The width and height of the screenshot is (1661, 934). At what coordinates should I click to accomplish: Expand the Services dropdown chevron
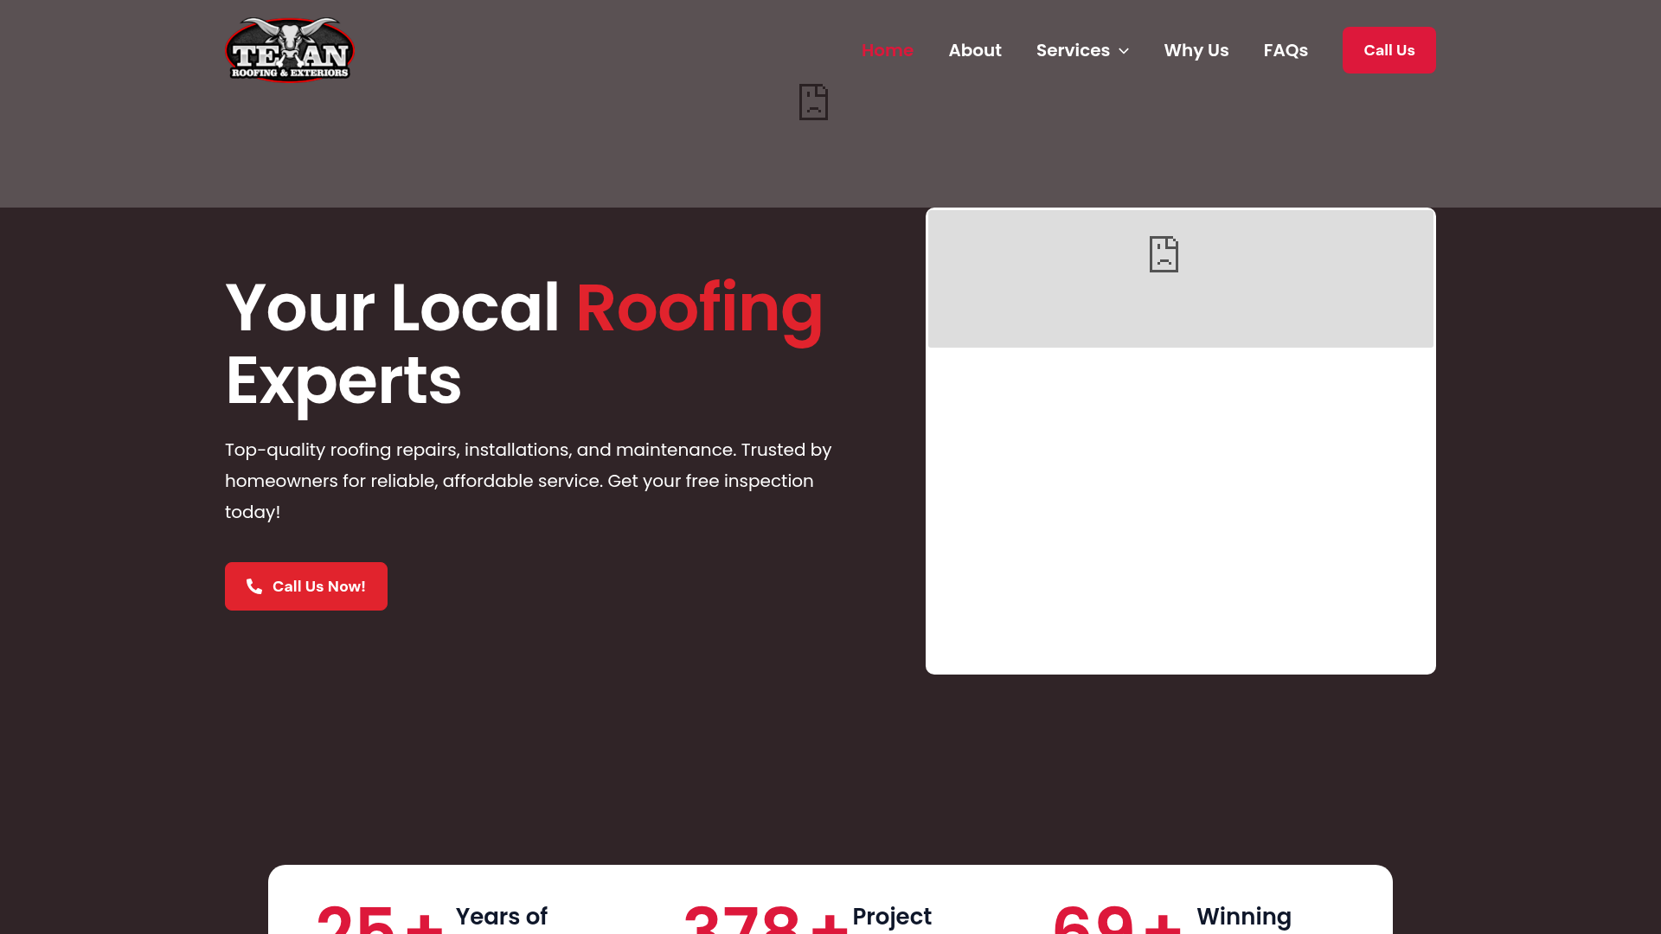[x=1124, y=51]
